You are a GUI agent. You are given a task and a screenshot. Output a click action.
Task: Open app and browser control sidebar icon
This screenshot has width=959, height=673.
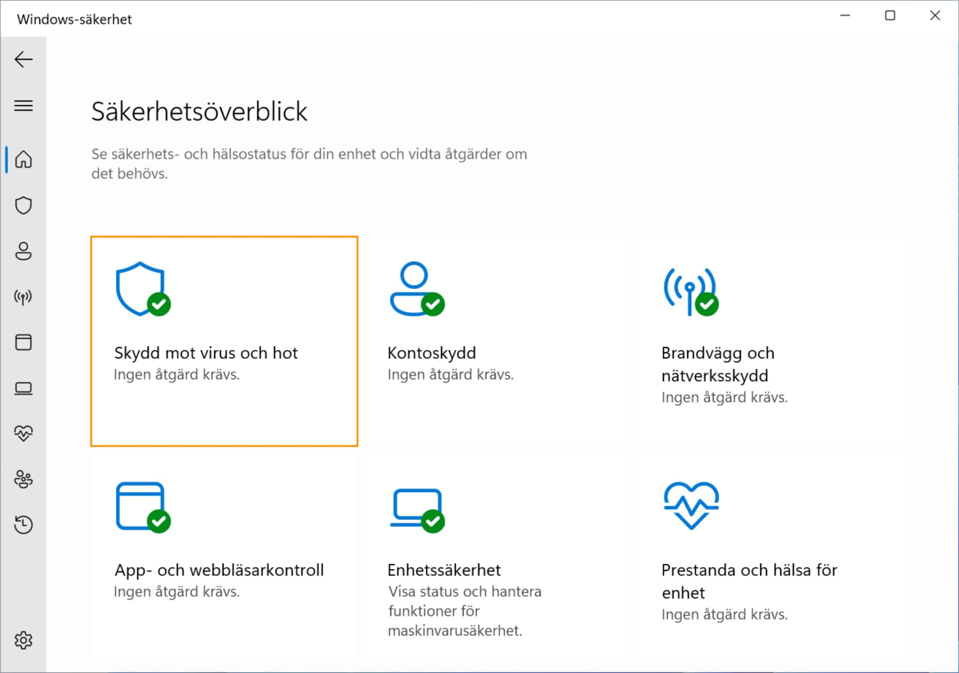[23, 342]
